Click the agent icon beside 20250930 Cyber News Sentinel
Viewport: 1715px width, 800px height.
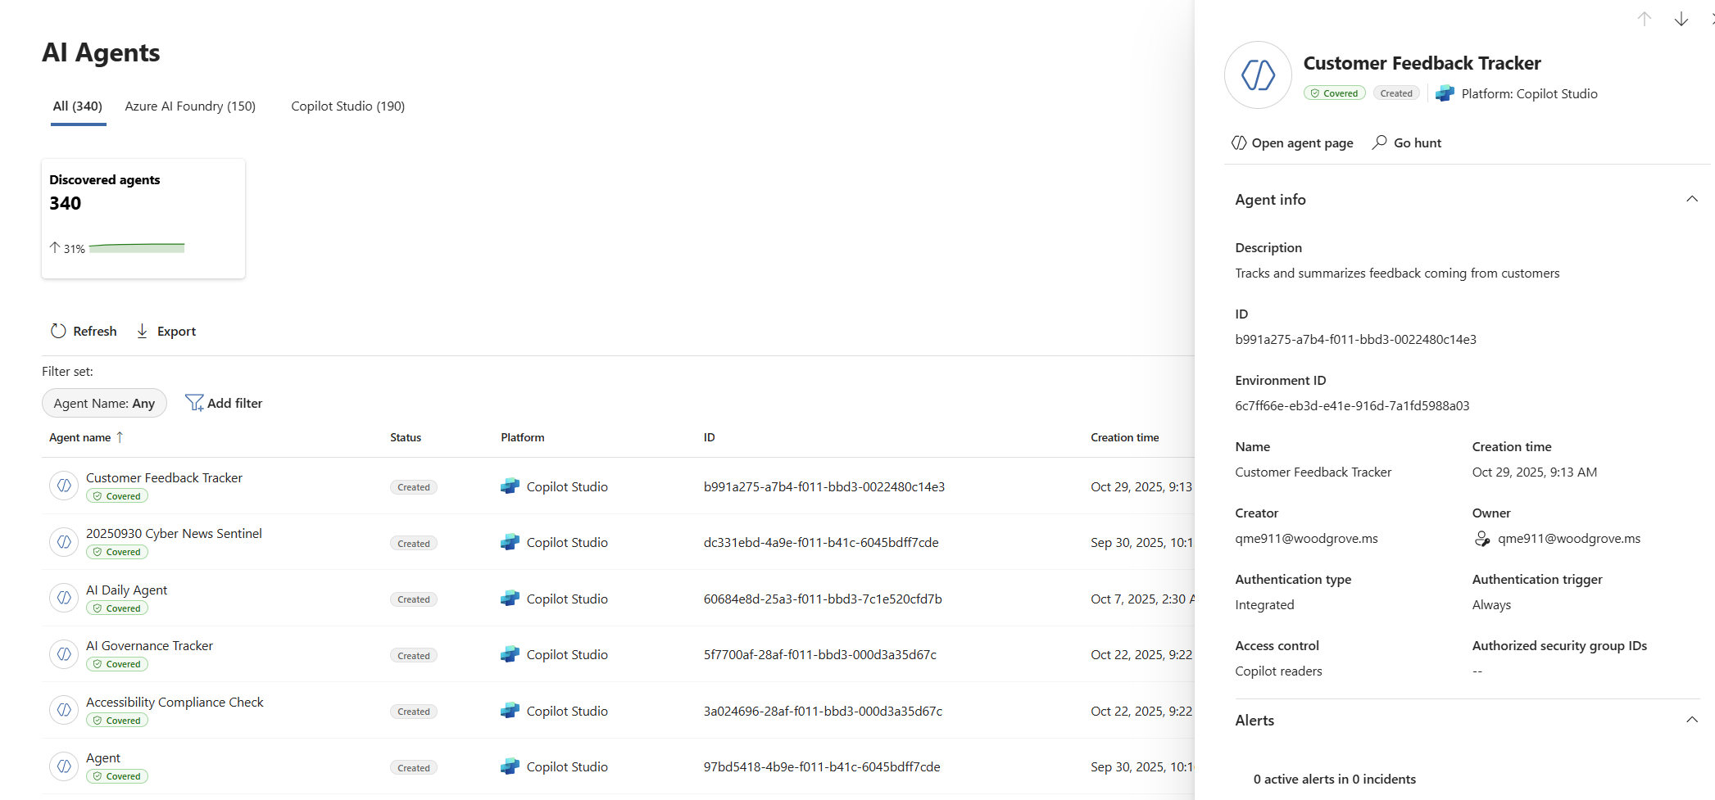pos(64,541)
